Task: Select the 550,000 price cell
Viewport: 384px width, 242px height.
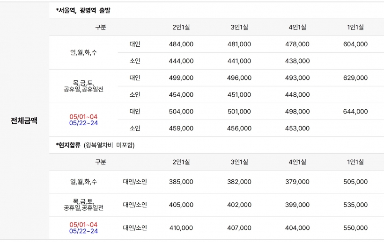Action: (x=355, y=228)
